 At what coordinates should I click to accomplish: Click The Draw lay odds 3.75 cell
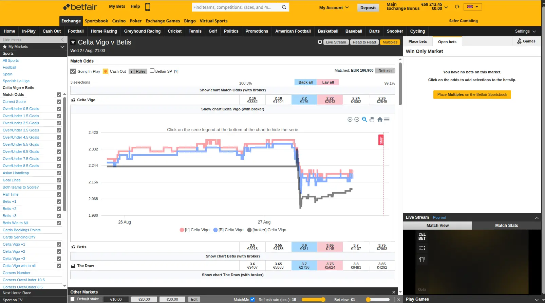(x=330, y=266)
